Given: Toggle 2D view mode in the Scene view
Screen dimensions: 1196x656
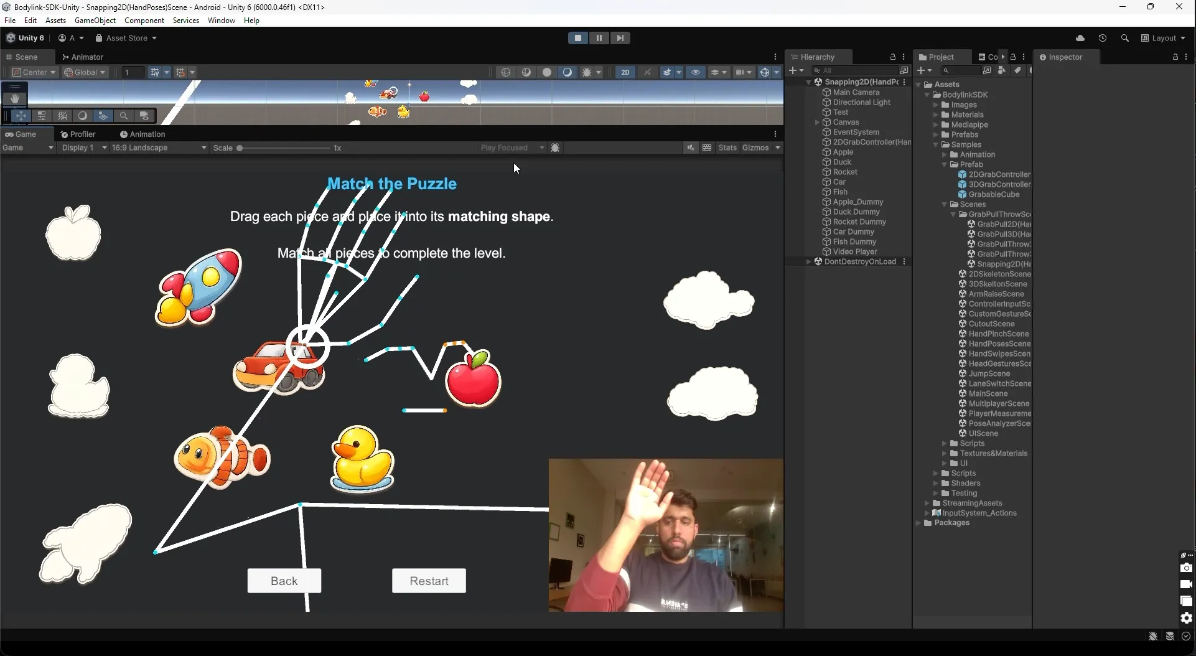Looking at the screenshot, I should (x=625, y=72).
